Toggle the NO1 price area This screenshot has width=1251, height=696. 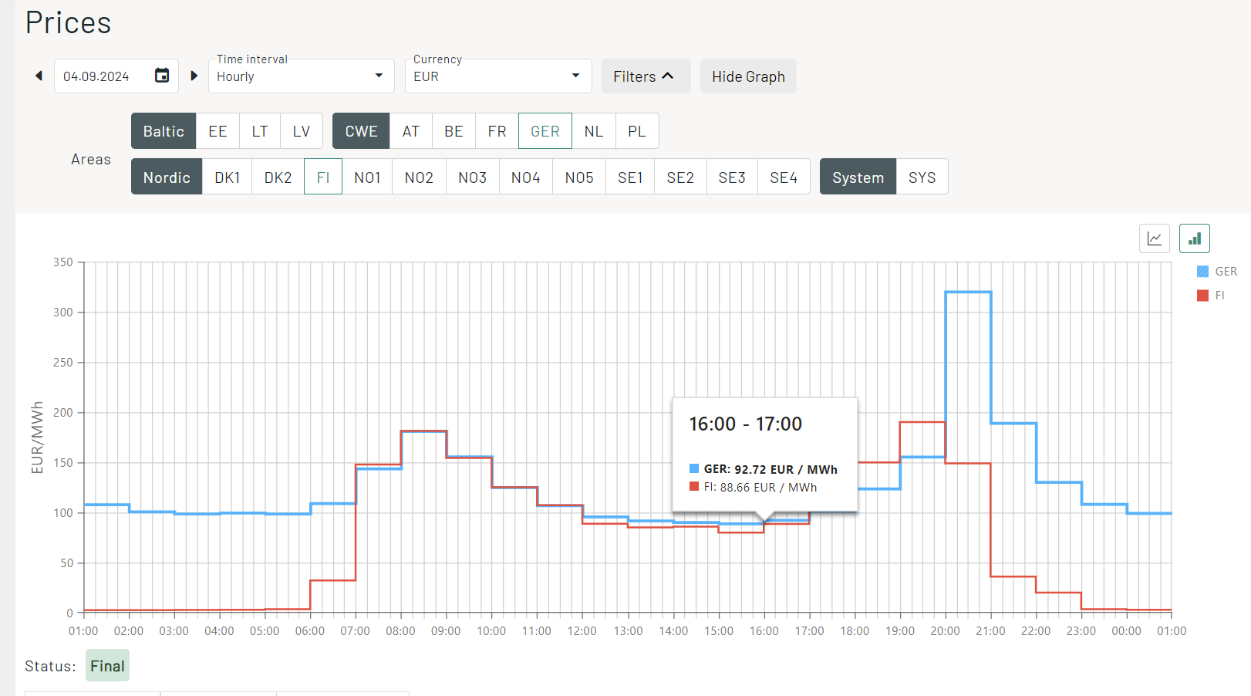click(x=367, y=177)
